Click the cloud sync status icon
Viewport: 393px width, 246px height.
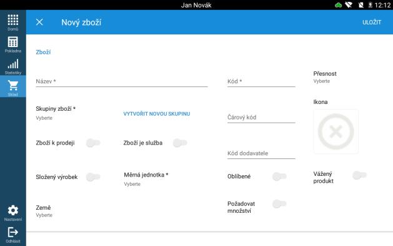pos(339,5)
